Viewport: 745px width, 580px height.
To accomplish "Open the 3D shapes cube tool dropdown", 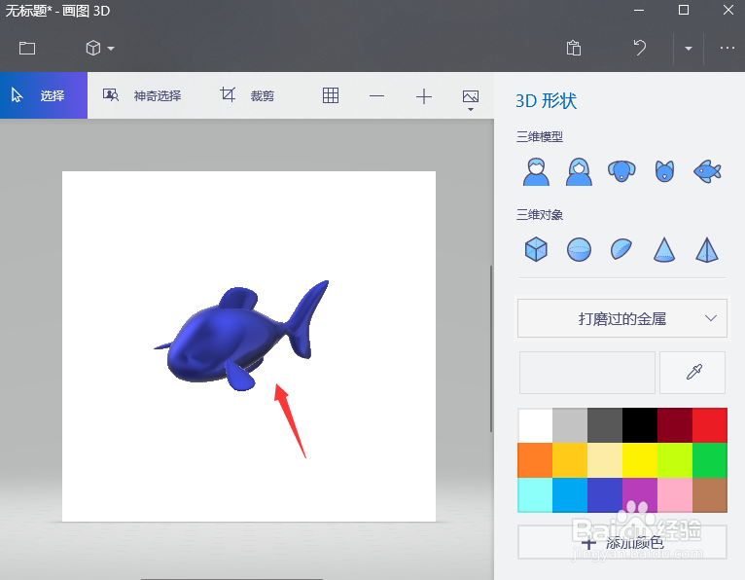I will click(x=100, y=48).
